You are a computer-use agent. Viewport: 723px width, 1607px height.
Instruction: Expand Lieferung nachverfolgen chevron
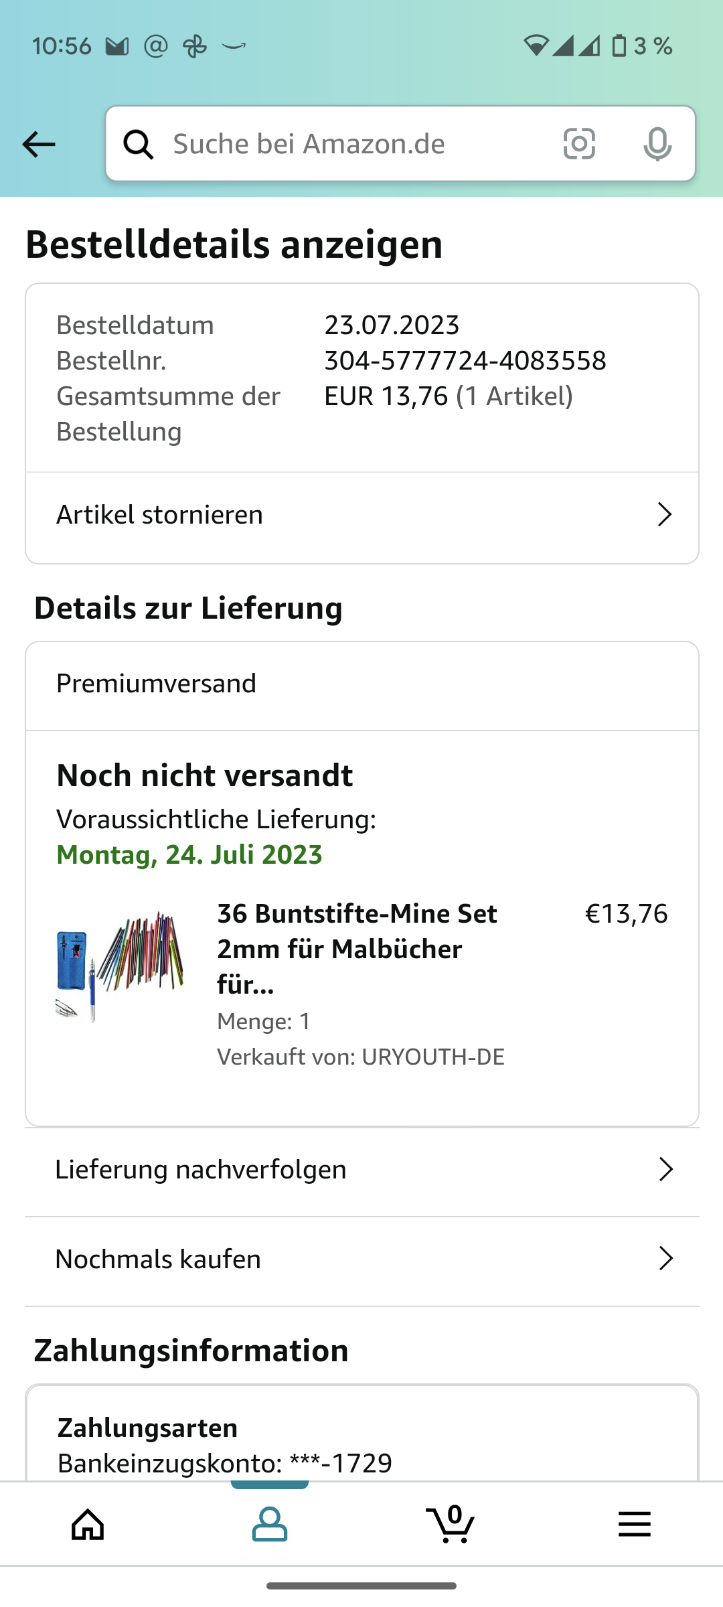coord(665,1170)
